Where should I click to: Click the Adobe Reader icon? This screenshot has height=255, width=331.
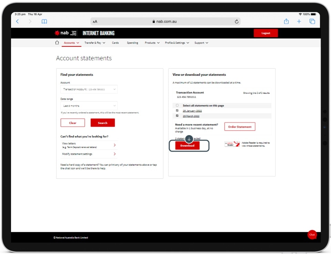click(232, 144)
